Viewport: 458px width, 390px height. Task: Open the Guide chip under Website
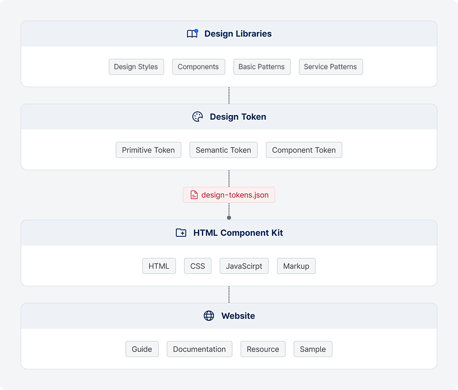click(x=142, y=349)
